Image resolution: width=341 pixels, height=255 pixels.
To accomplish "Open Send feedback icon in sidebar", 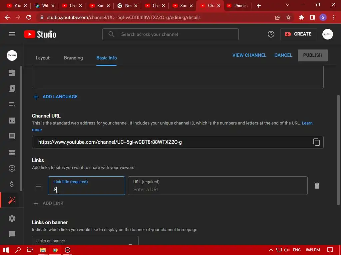I will (12, 234).
